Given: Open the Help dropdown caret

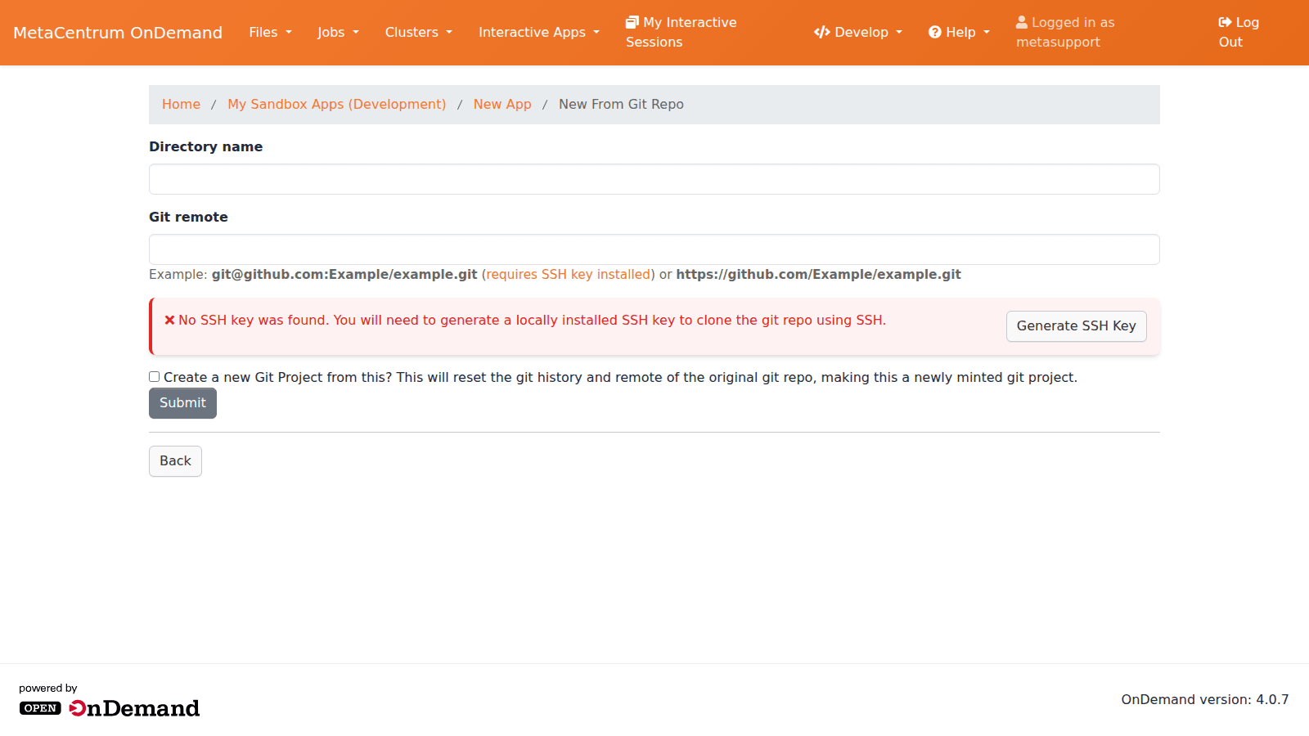Looking at the screenshot, I should pos(987,33).
